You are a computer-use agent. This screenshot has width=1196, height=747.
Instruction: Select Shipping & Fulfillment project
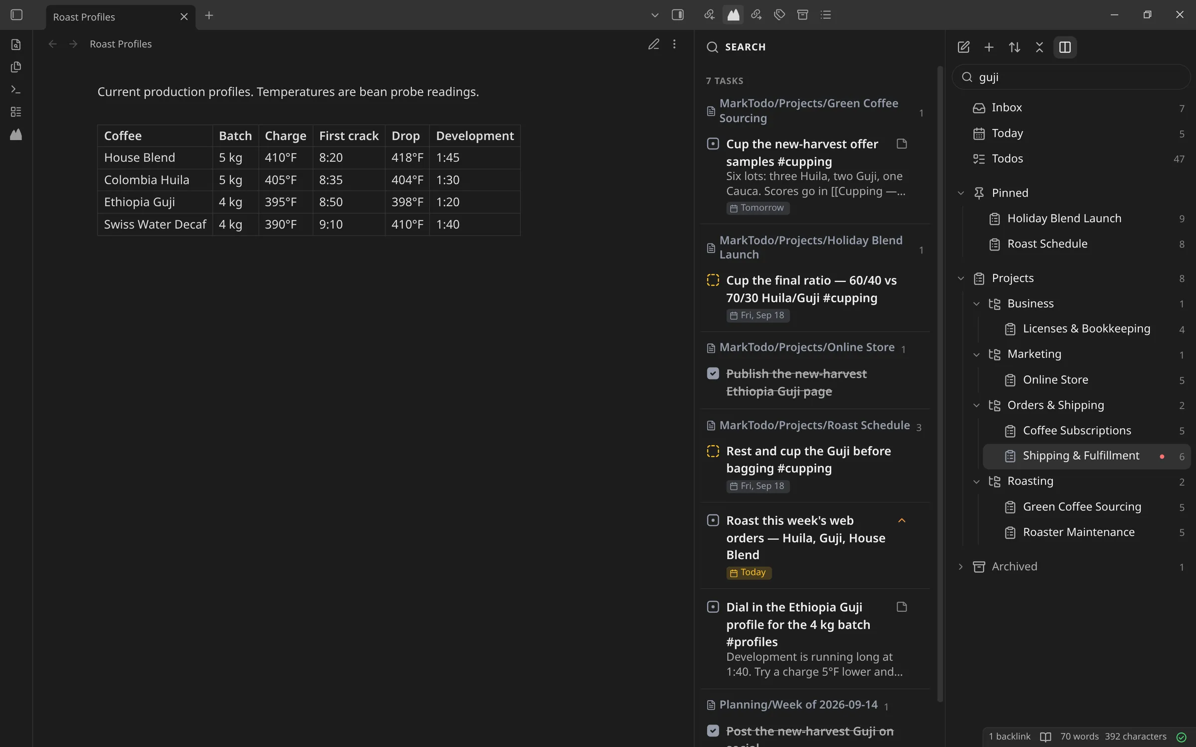tap(1086, 456)
